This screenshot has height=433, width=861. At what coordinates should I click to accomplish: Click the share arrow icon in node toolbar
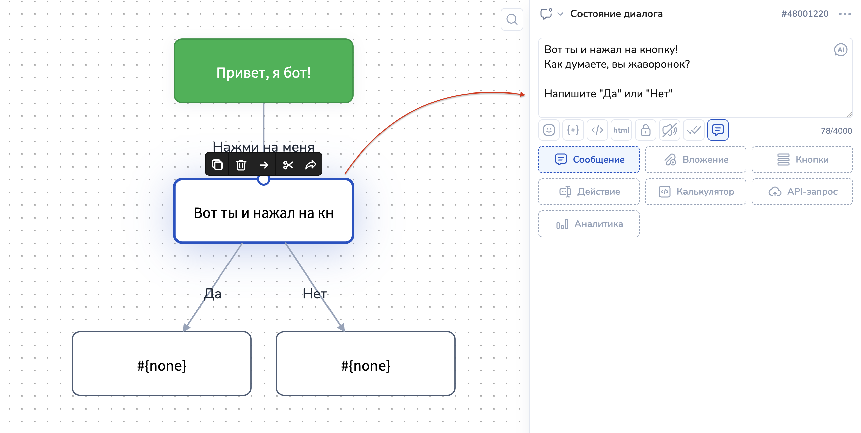pos(311,165)
